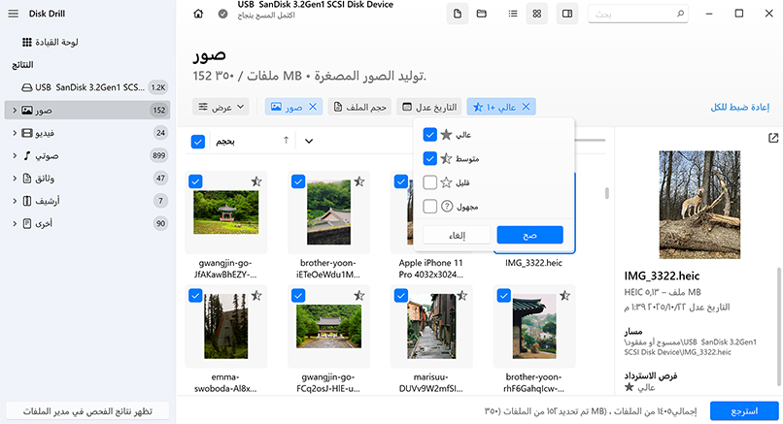Click the search magnifier icon
This screenshot has height=424, width=783.
pos(680,14)
